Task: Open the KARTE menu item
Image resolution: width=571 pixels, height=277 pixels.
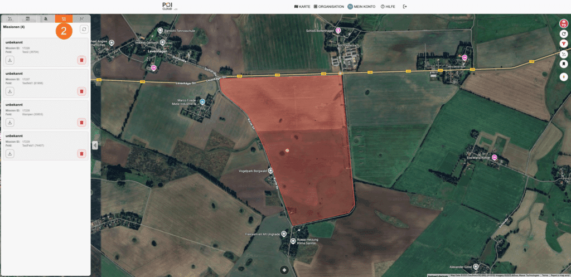Action: (301, 7)
